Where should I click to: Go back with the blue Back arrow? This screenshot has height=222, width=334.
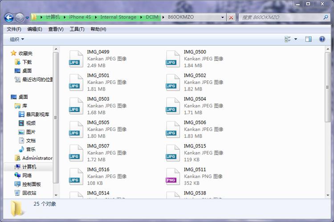(9, 18)
